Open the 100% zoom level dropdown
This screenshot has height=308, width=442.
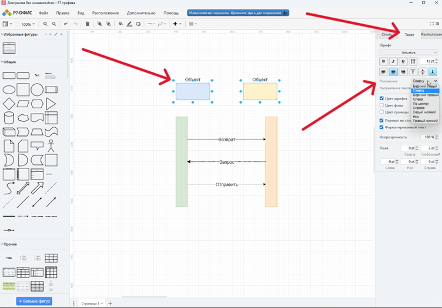(27, 24)
